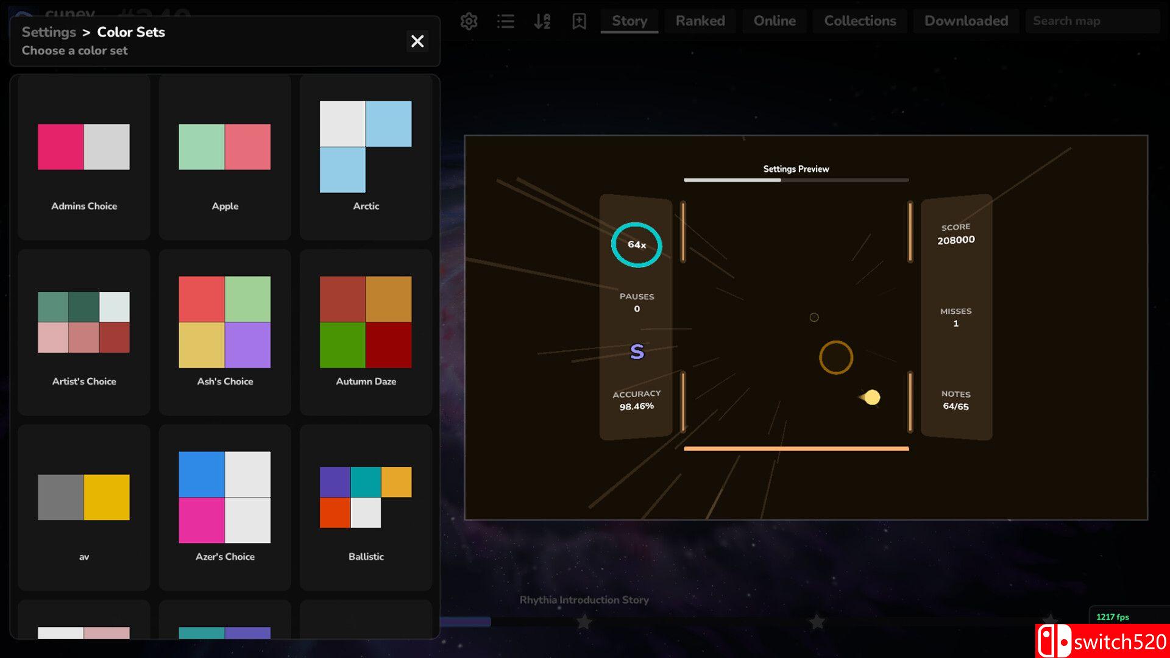
Task: Focus the Search map field
Action: tap(1093, 21)
